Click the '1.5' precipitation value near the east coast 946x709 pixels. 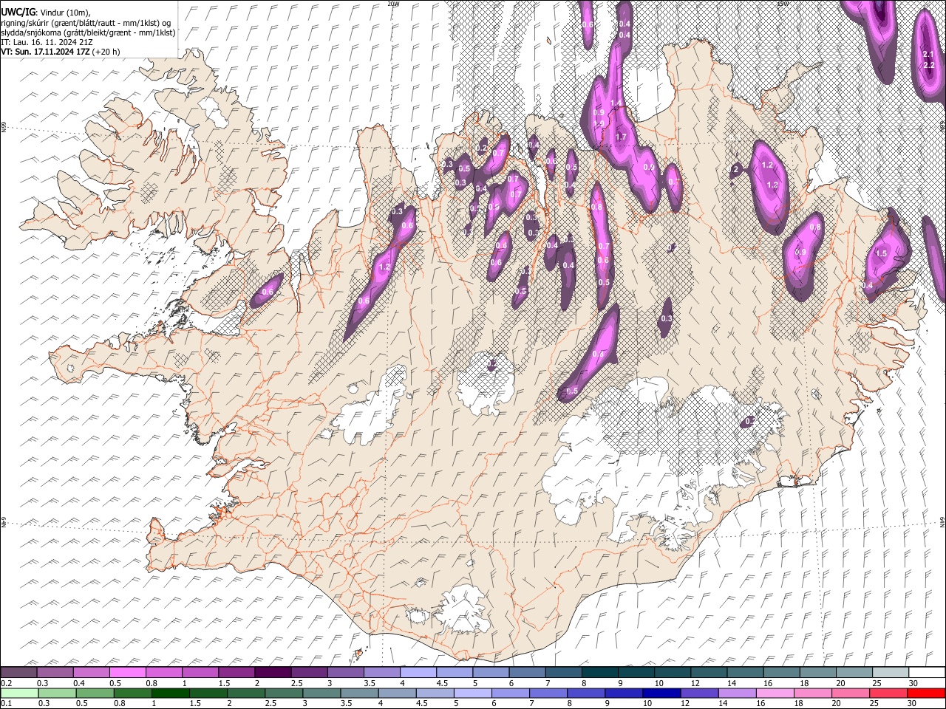tap(881, 253)
